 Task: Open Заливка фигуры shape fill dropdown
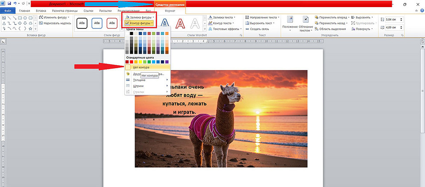(x=139, y=17)
